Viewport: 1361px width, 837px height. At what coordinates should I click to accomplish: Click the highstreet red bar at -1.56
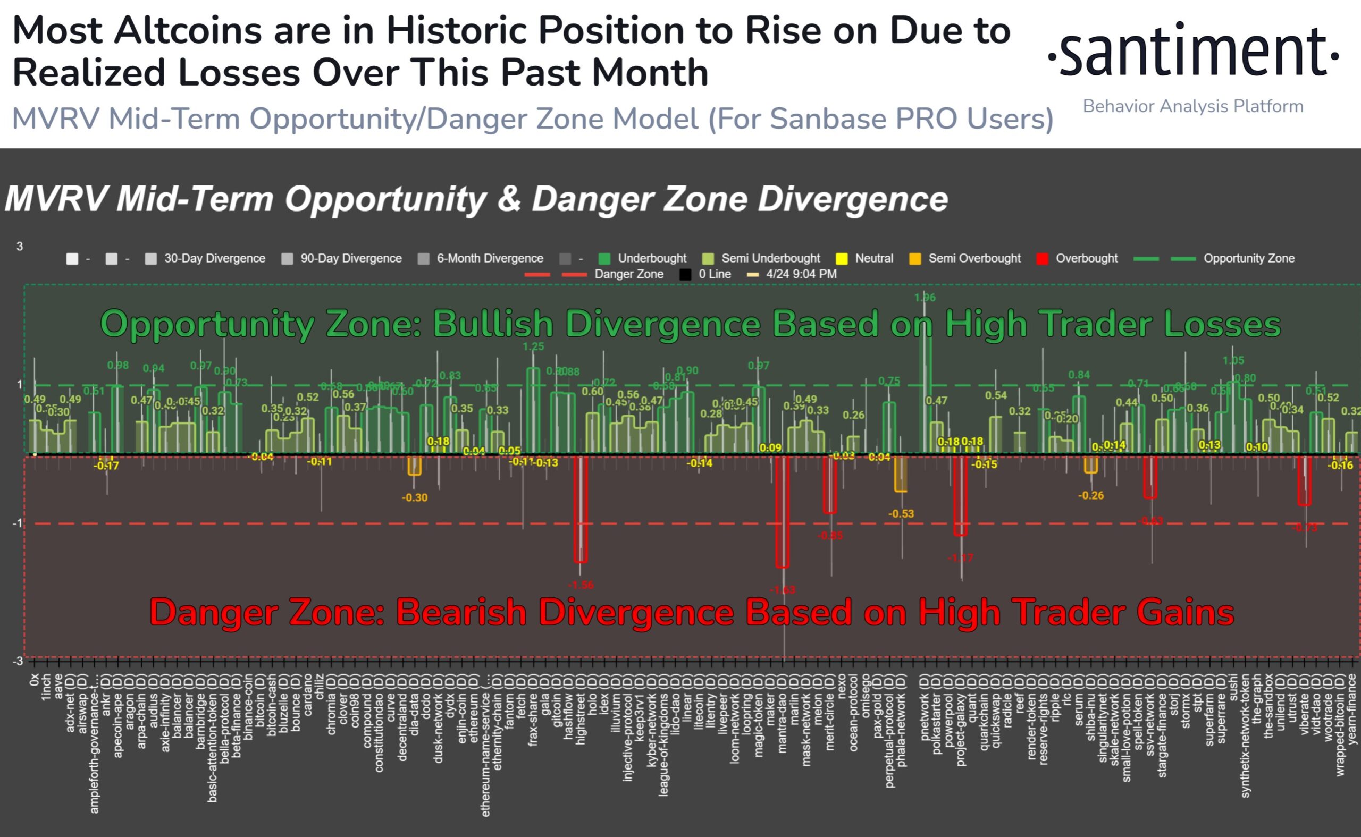coord(580,509)
